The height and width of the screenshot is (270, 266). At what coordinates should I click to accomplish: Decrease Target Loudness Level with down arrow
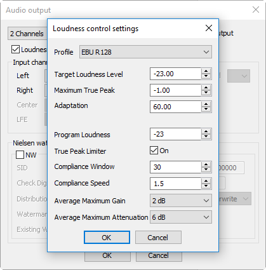click(206, 76)
